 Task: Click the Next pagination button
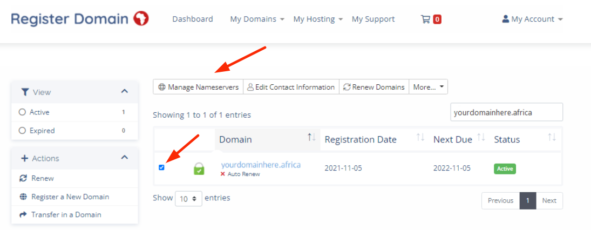tap(549, 201)
